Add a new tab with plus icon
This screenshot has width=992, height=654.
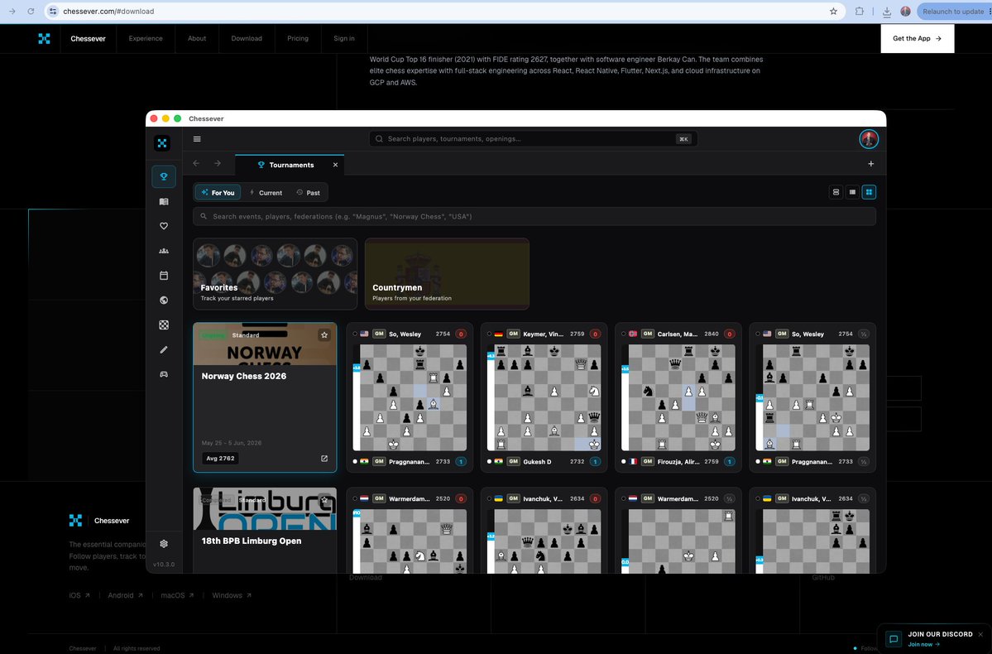pyautogui.click(x=871, y=164)
